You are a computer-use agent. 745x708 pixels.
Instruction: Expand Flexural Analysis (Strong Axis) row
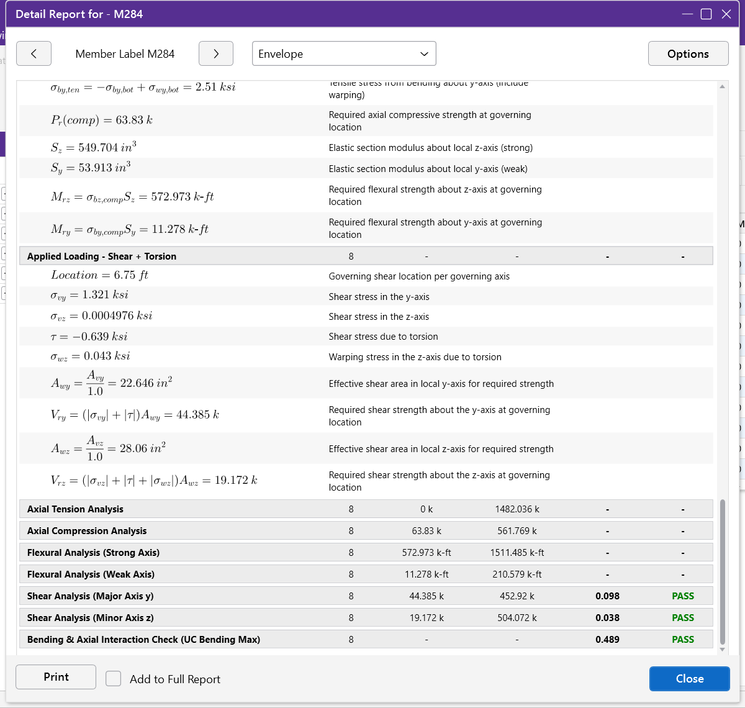[366, 552]
